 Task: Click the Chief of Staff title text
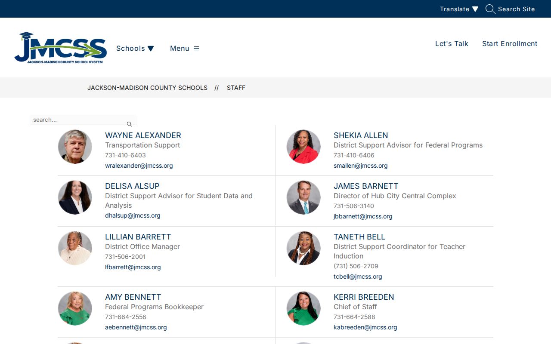pos(355,307)
